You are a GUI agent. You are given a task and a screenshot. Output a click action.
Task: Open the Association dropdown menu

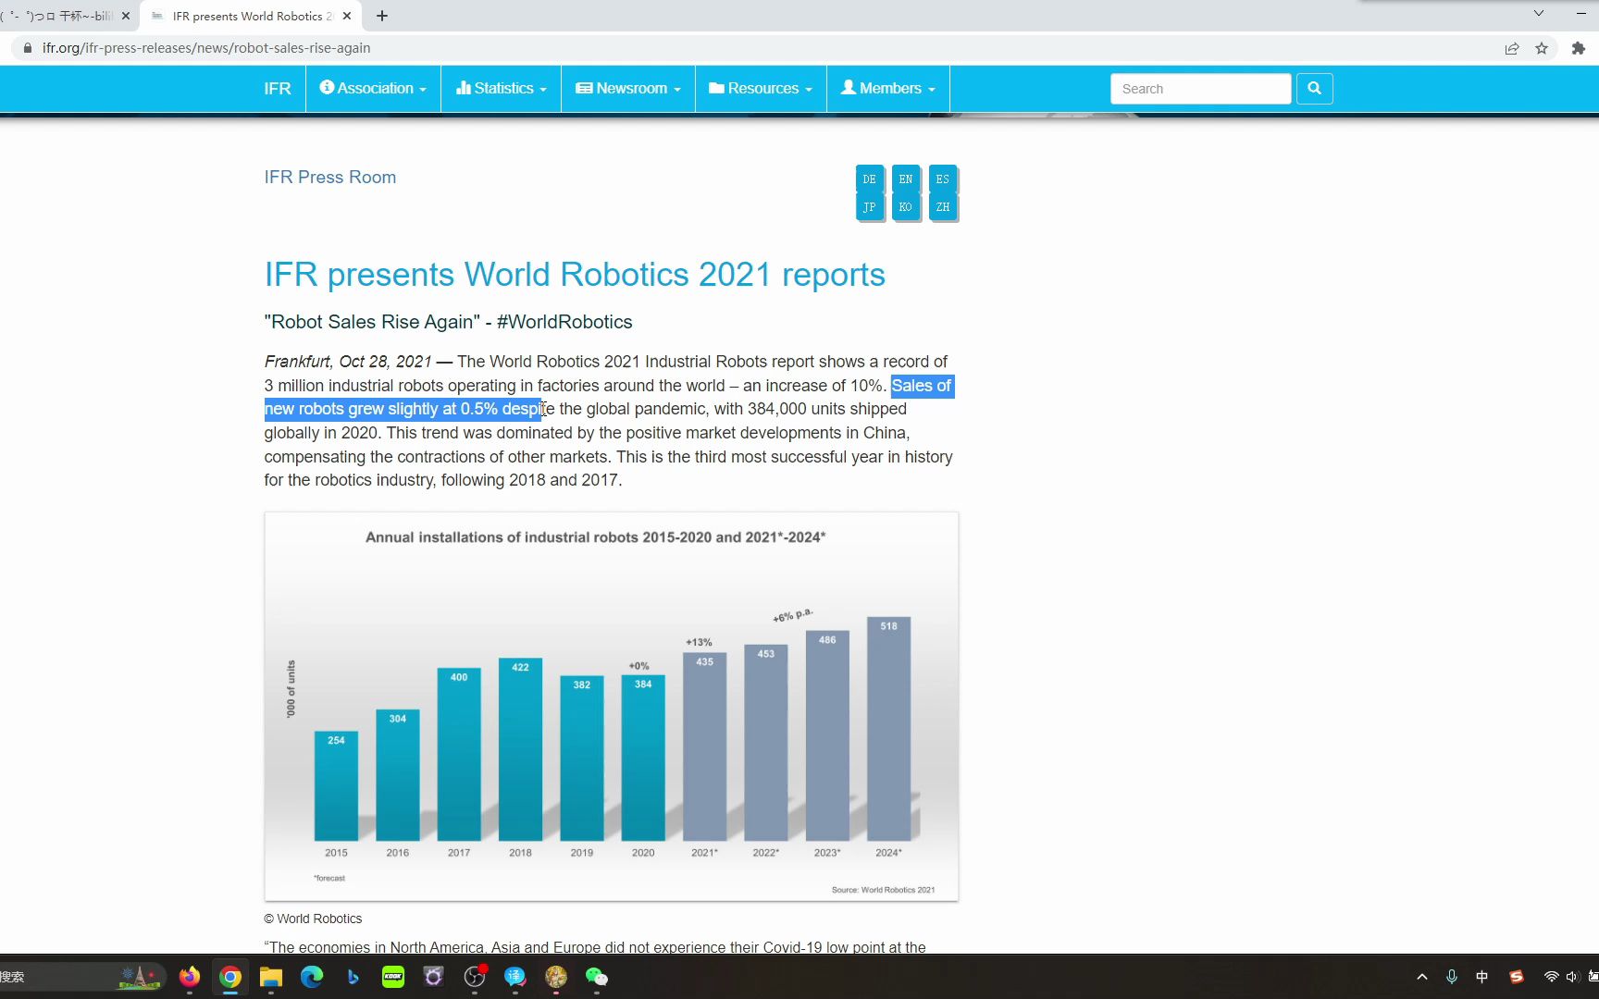373,89
